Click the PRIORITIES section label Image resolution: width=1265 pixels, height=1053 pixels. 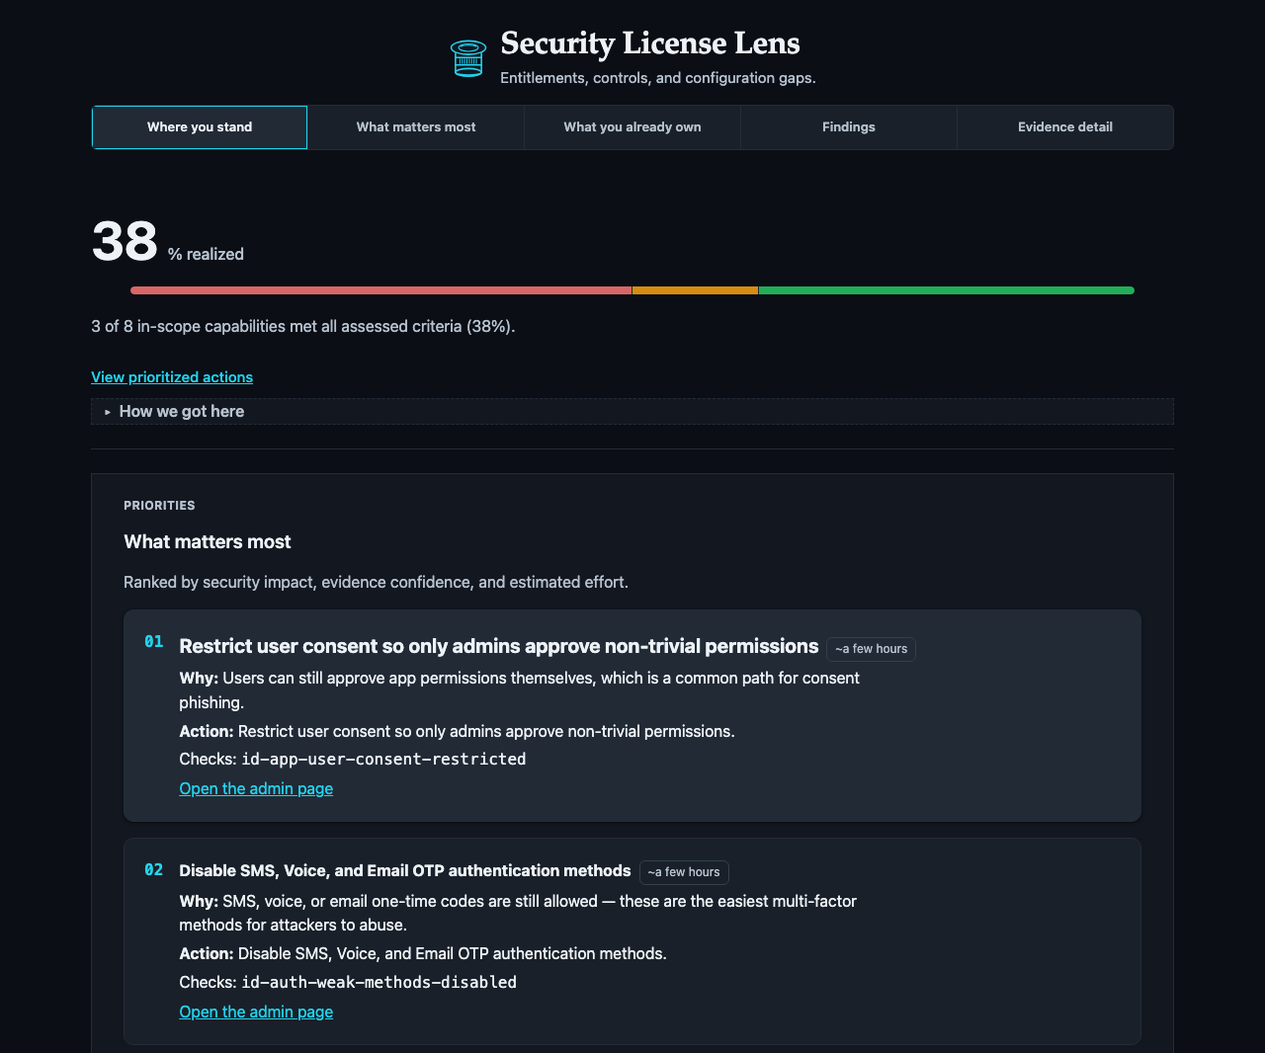(x=159, y=506)
